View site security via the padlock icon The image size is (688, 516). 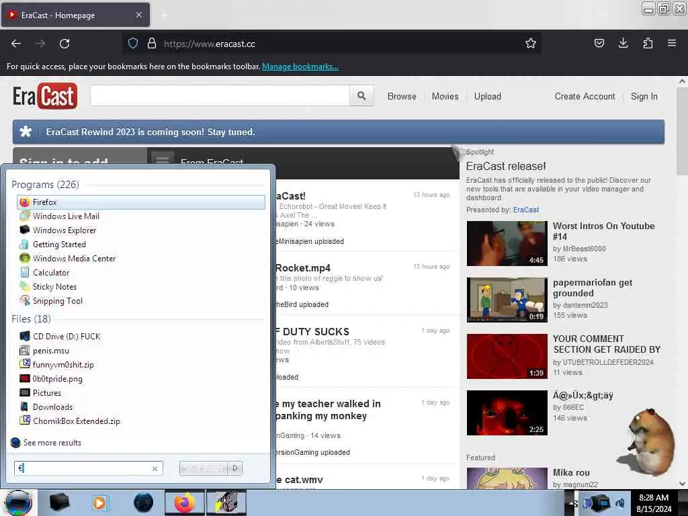click(x=152, y=44)
